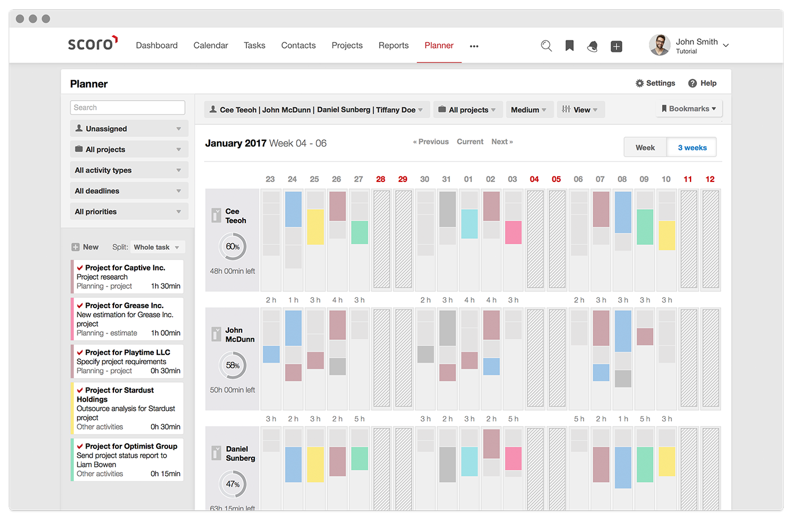The height and width of the screenshot is (519, 790).
Task: Click the Project for Grease Inc. card title
Action: click(124, 305)
